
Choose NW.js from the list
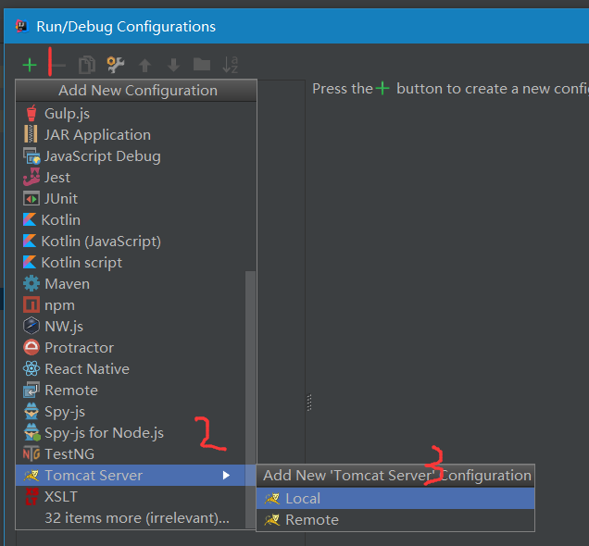[x=131, y=326]
